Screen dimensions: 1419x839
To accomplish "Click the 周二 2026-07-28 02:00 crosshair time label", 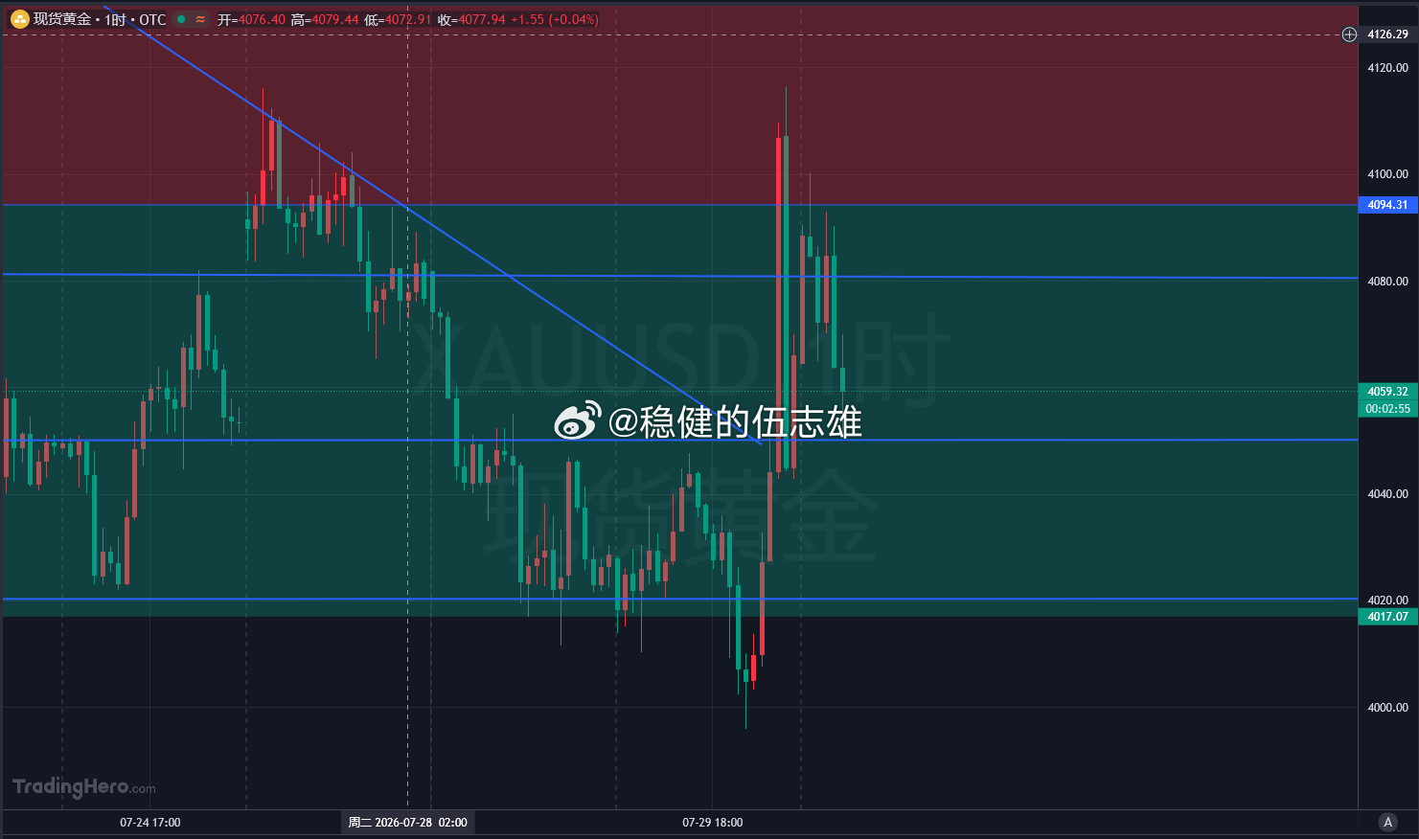I will coord(408,823).
